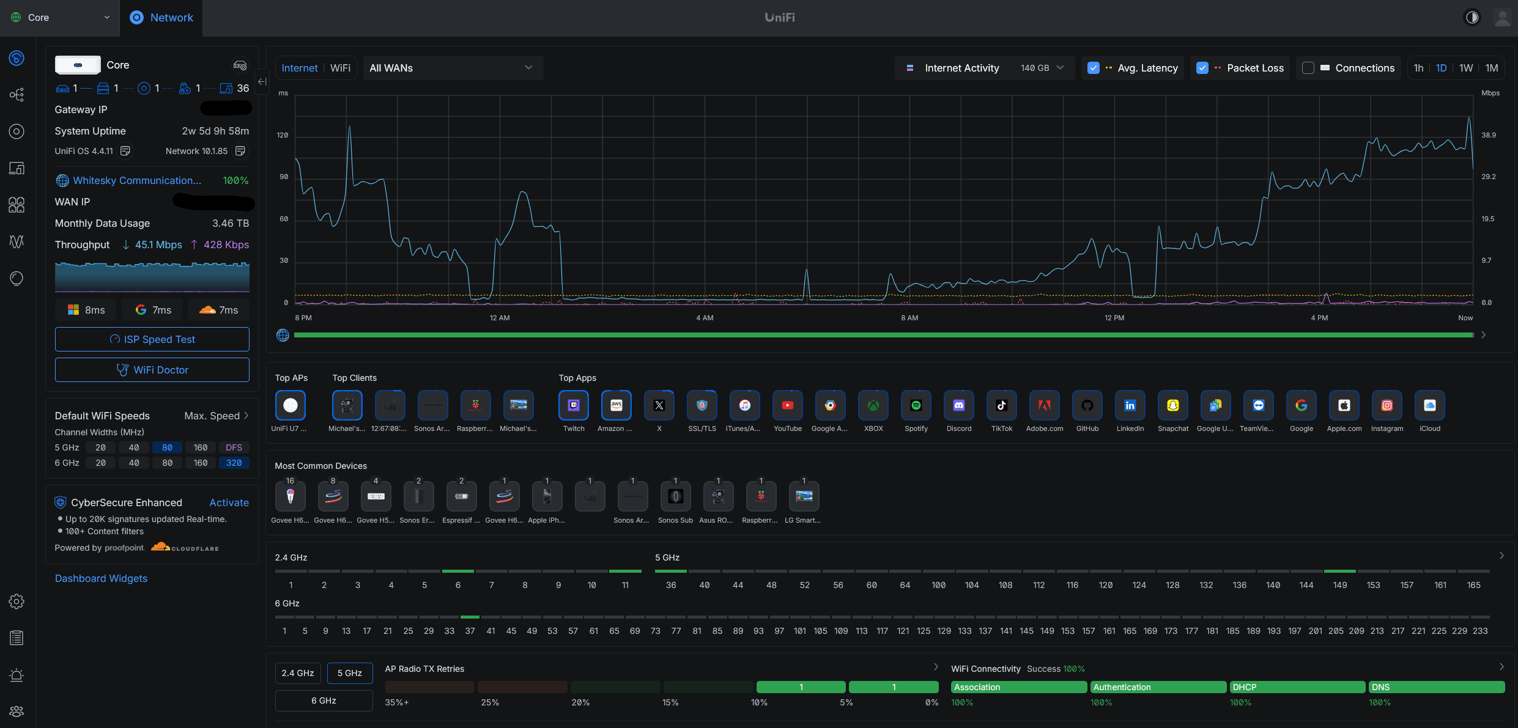Image resolution: width=1518 pixels, height=728 pixels.
Task: Open the Dashboard Widgets link
Action: point(101,578)
